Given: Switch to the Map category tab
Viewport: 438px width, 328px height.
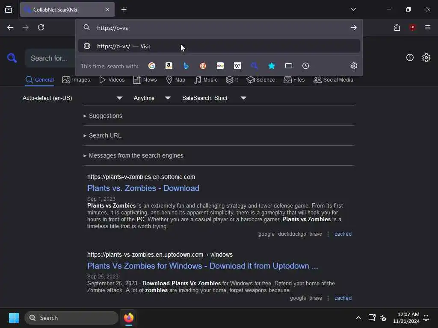Looking at the screenshot, I should (176, 80).
